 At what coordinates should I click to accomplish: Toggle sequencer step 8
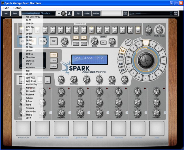click(x=76, y=30)
